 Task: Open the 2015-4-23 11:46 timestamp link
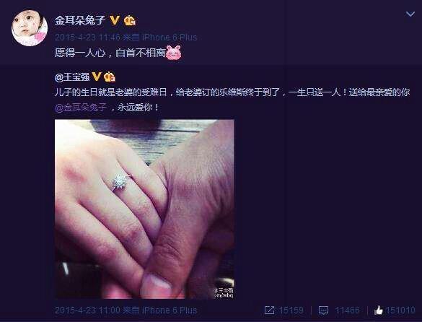[x=87, y=38]
